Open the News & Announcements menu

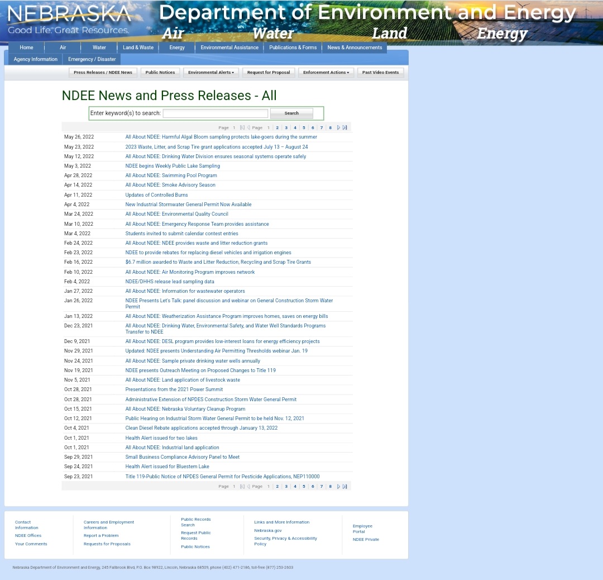(355, 47)
